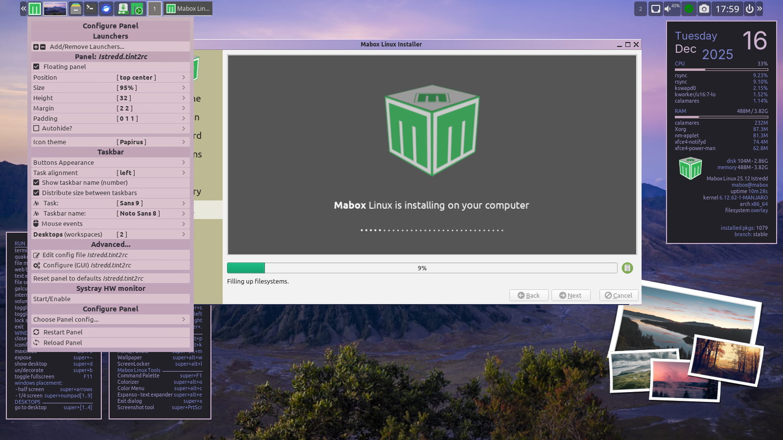Enable the Autohide option
The height and width of the screenshot is (440, 783).
pyautogui.click(x=36, y=128)
